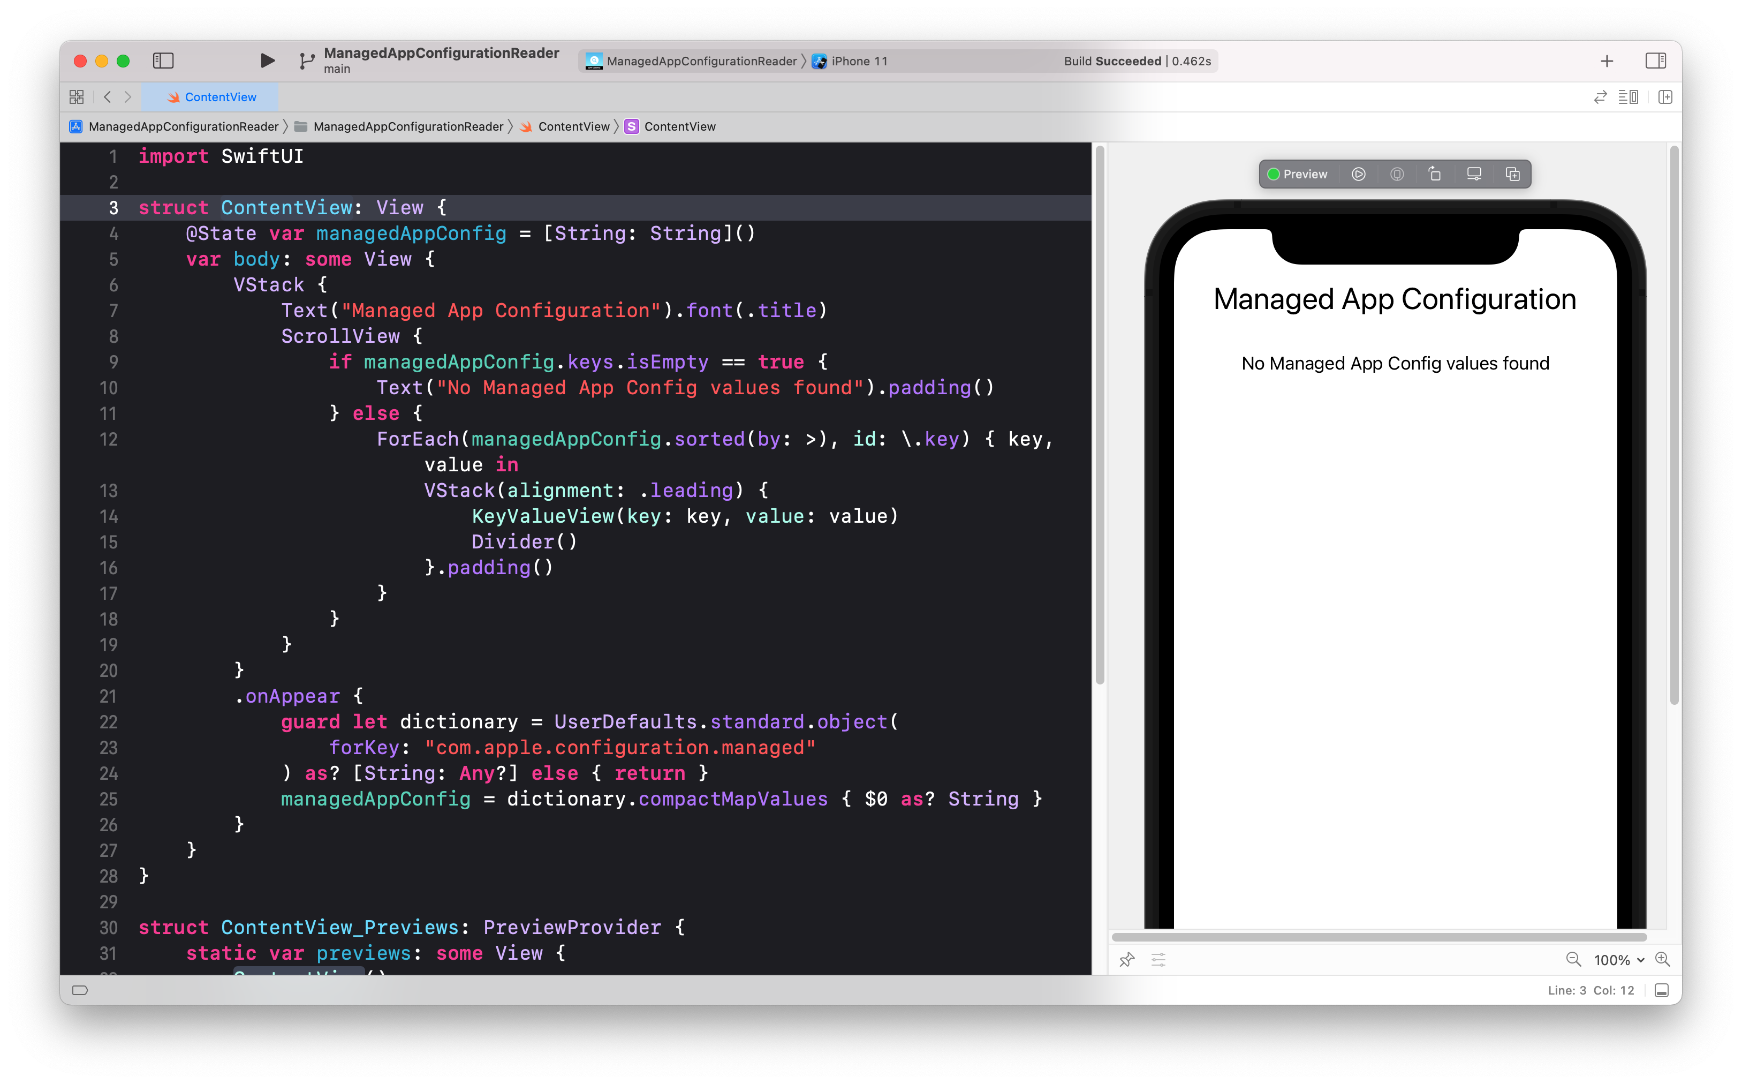The height and width of the screenshot is (1084, 1742).
Task: Pin the preview with the pin icon
Action: point(1127,959)
